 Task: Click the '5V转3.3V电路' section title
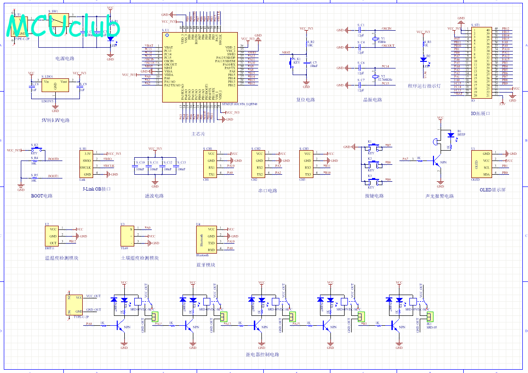point(56,120)
